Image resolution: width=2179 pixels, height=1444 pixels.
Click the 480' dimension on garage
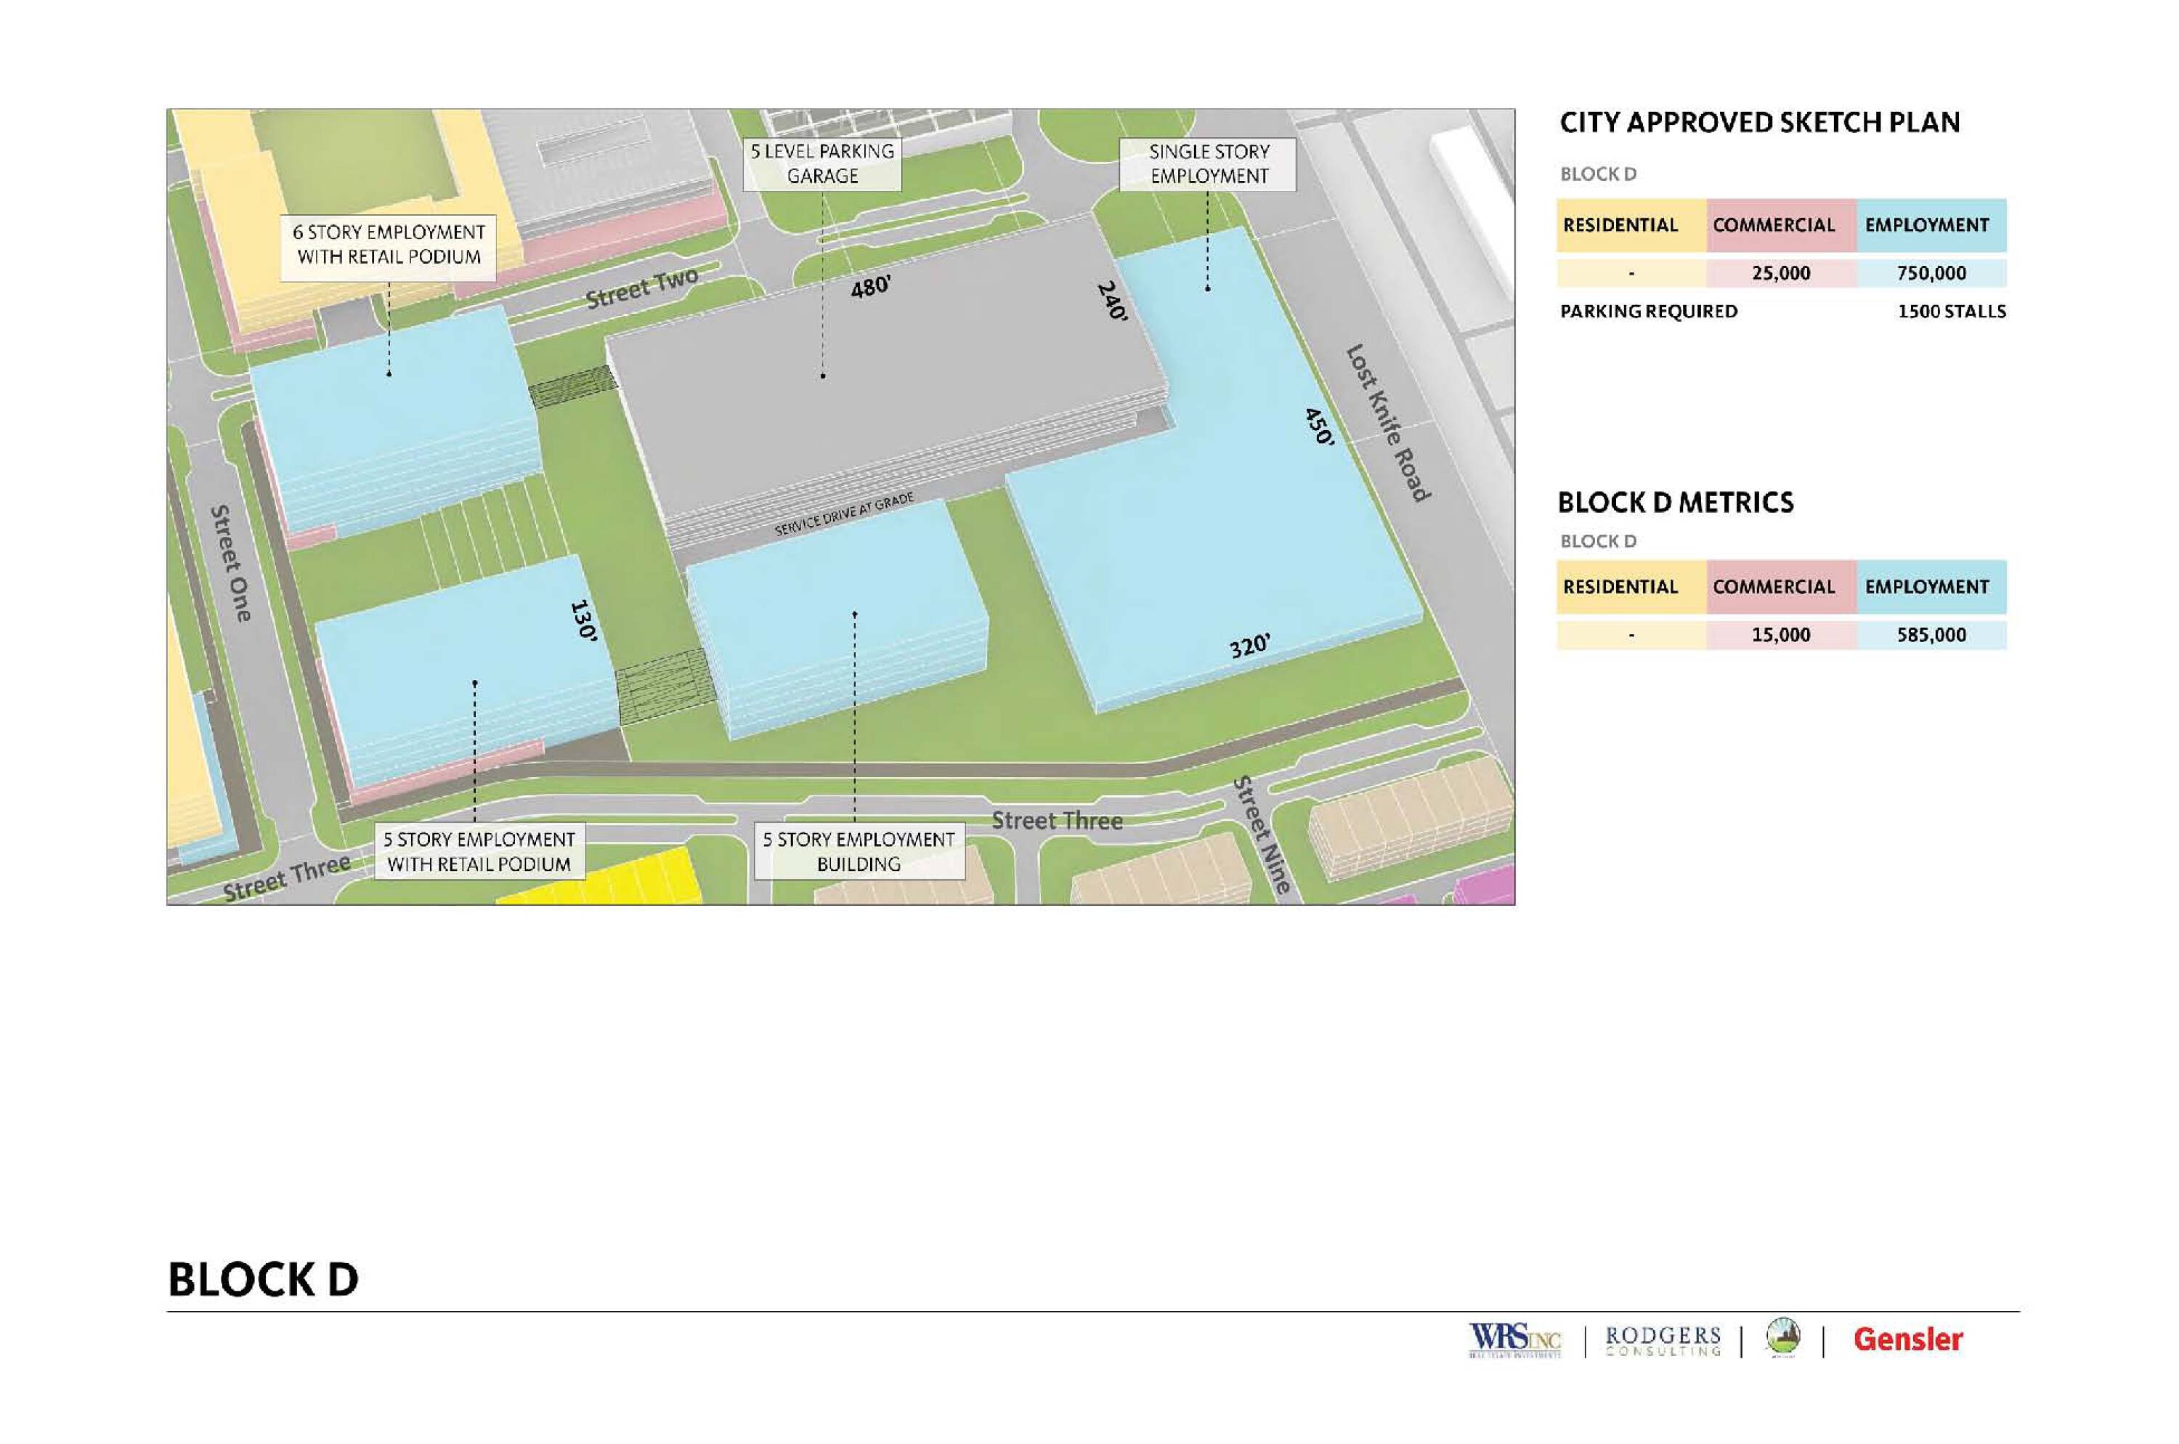(x=869, y=288)
